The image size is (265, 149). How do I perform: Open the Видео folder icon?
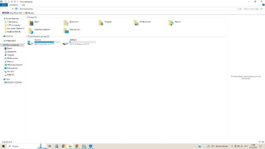(31, 23)
